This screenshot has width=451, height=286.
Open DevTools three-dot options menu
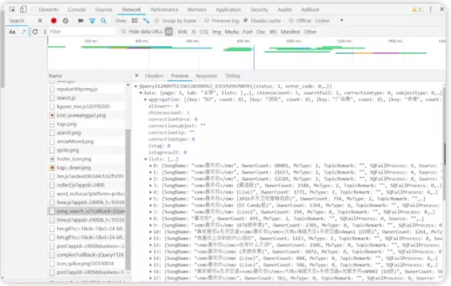point(430,9)
